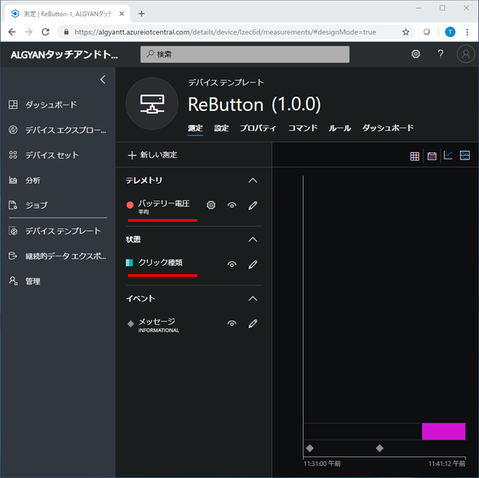Switch to the line chart view icon
479x478 pixels.
[x=448, y=155]
